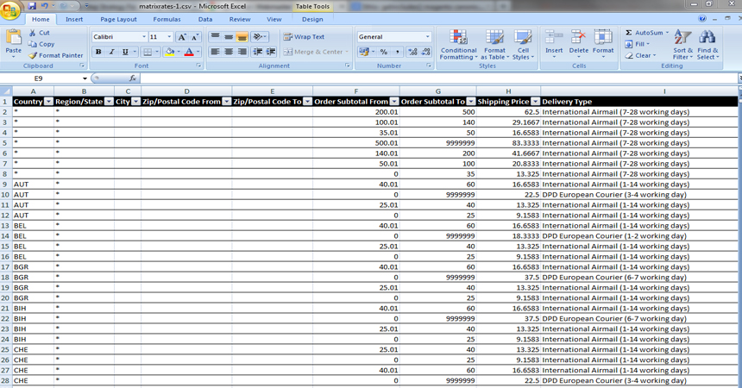Open the Country column filter dropdown
This screenshot has width=742, height=388.
48,102
